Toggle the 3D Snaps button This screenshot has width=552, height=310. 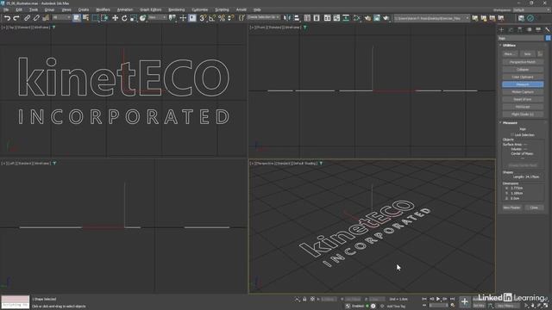coord(203,18)
